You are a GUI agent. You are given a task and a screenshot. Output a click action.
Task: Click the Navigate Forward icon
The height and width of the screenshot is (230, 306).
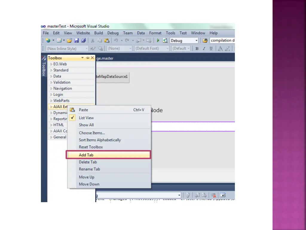coord(149,40)
